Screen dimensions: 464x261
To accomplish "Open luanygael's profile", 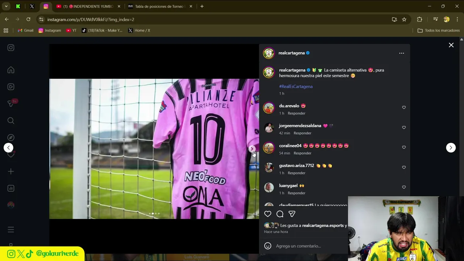I will [288, 186].
